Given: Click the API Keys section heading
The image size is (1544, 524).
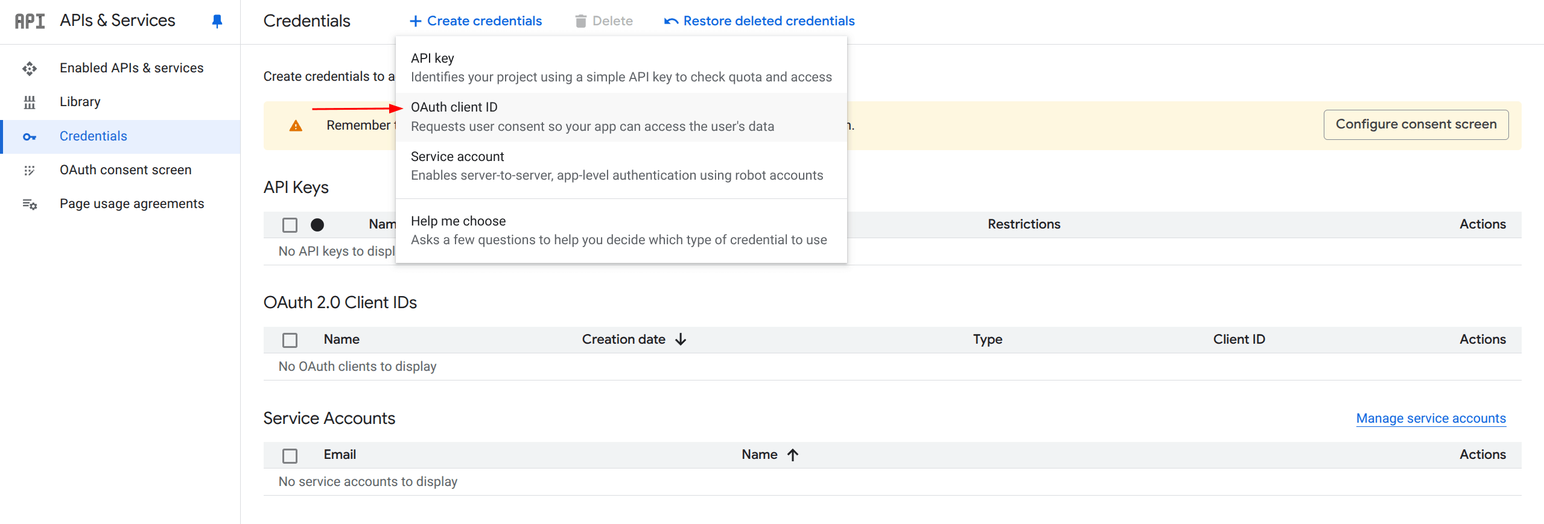Looking at the screenshot, I should tap(296, 188).
